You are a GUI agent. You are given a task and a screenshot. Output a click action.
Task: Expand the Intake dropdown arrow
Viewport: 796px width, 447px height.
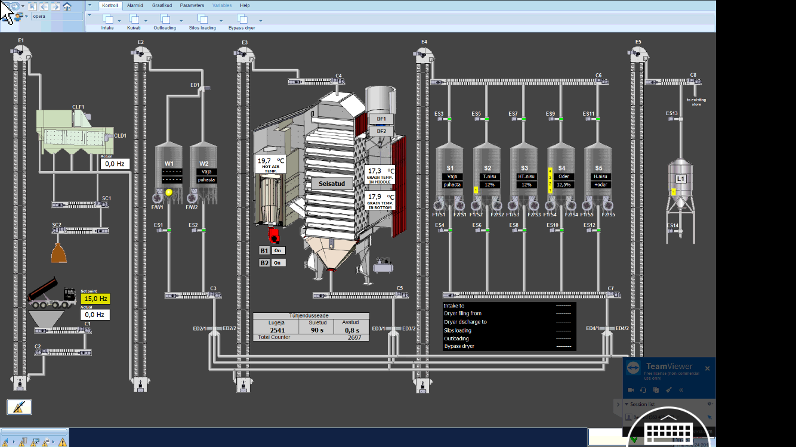coord(120,20)
